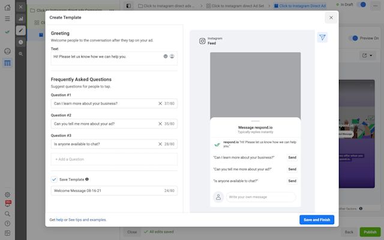This screenshot has width=384, height=240.
Task: Open the help link in dialog footer
Action: (x=59, y=220)
